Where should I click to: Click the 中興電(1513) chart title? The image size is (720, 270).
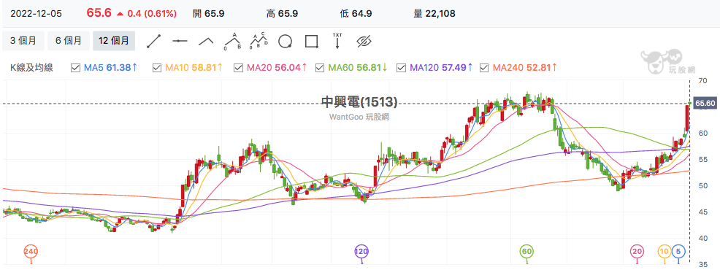[359, 101]
